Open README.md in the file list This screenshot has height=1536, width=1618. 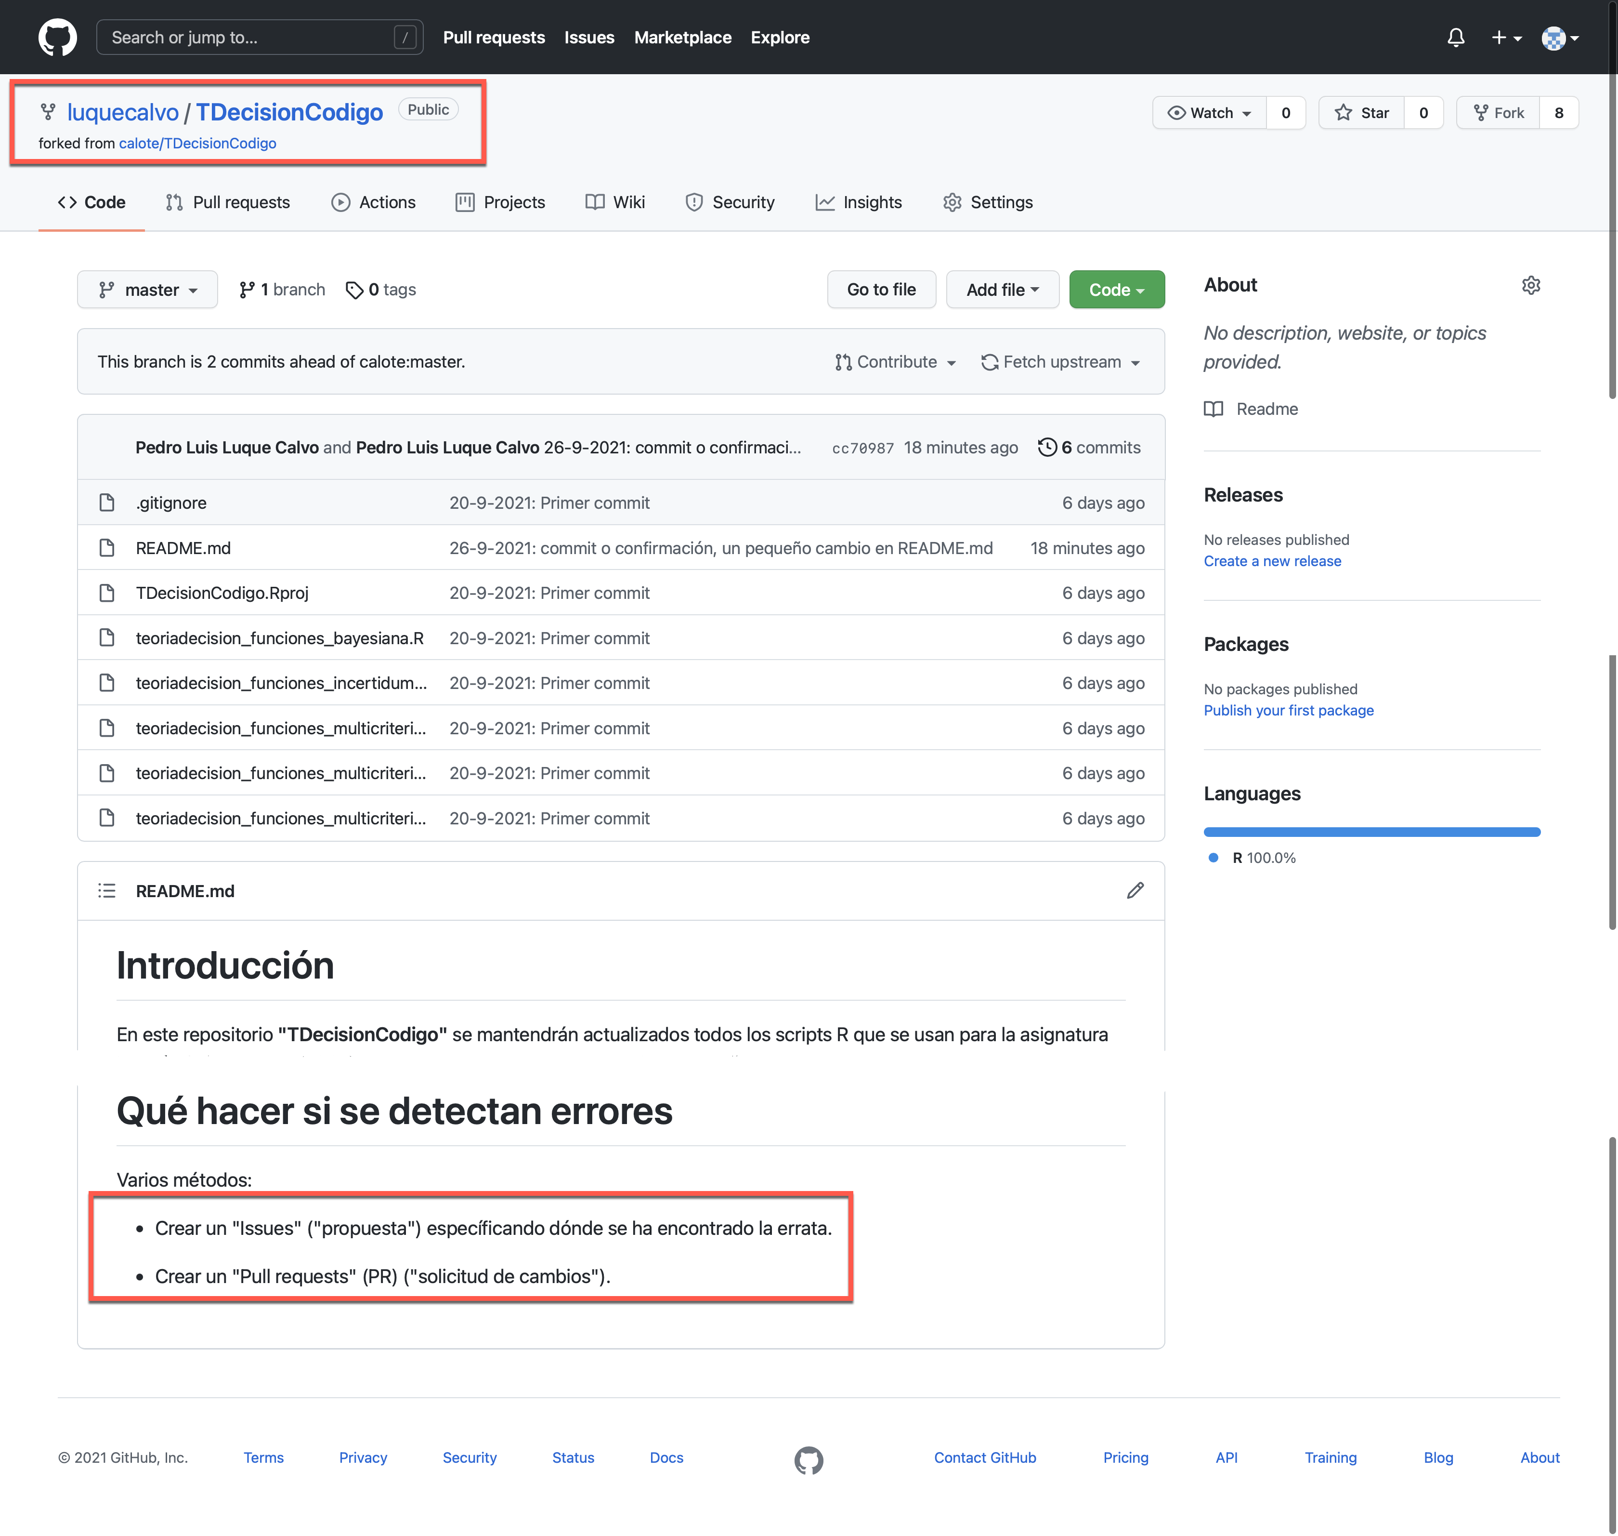(x=183, y=548)
